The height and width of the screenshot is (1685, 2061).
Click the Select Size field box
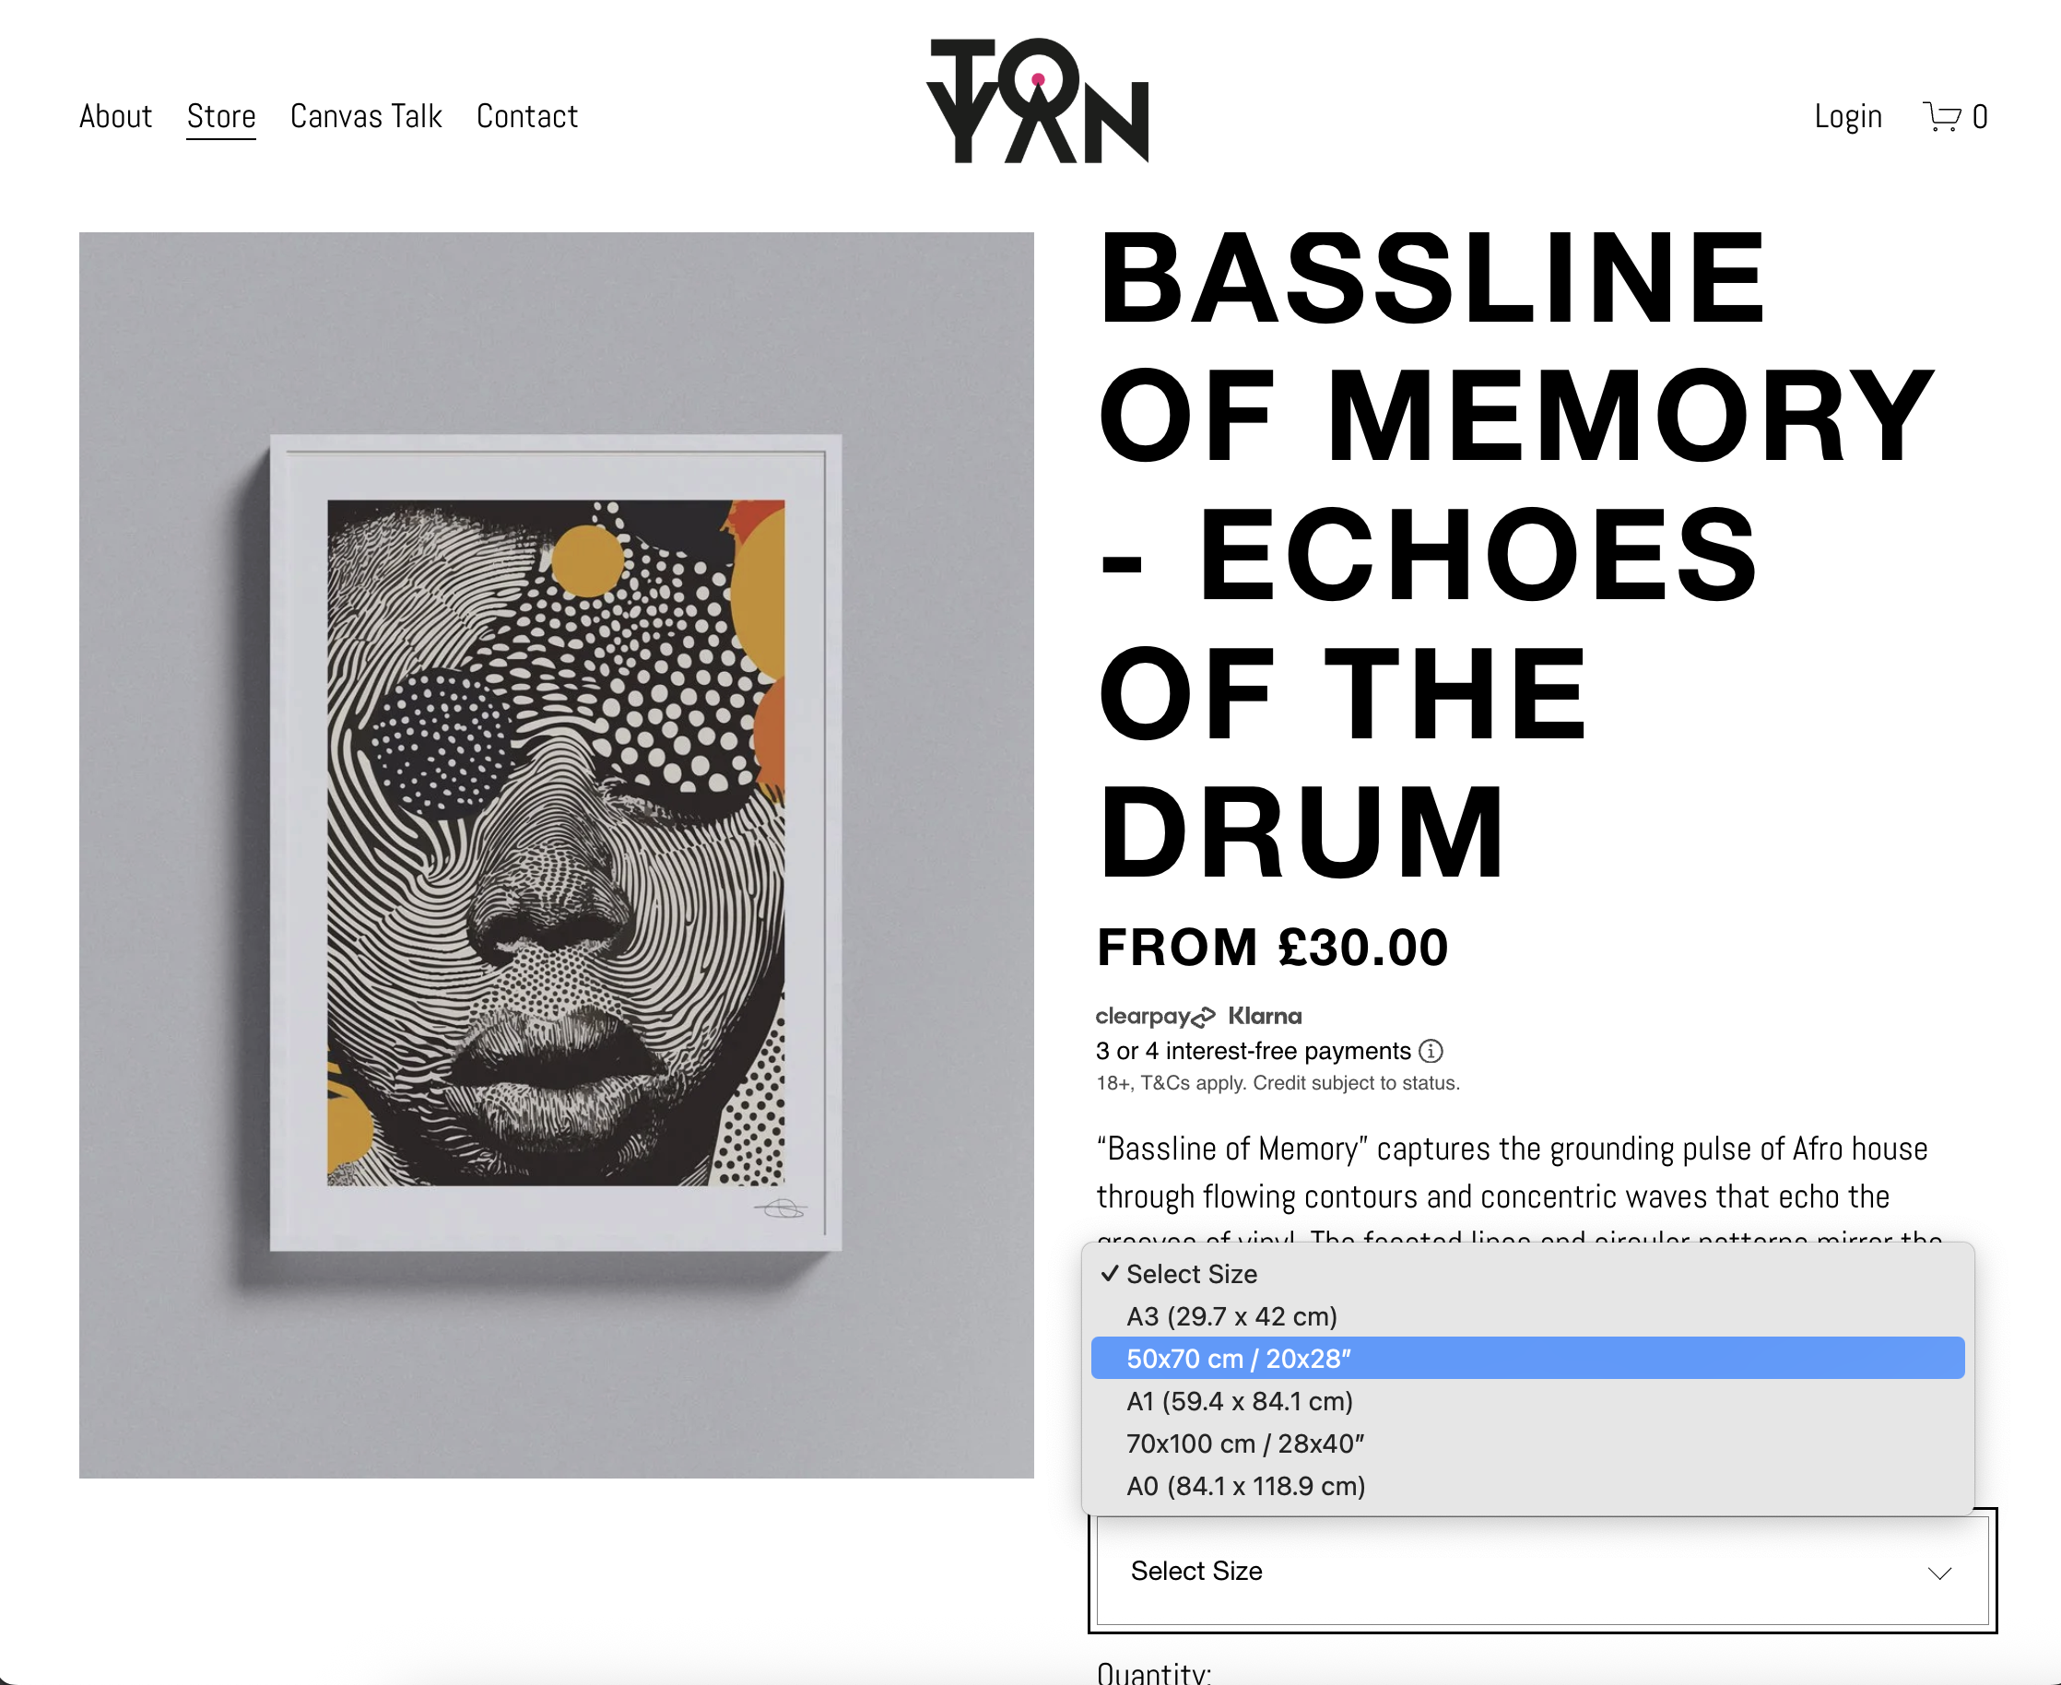coord(1543,1571)
